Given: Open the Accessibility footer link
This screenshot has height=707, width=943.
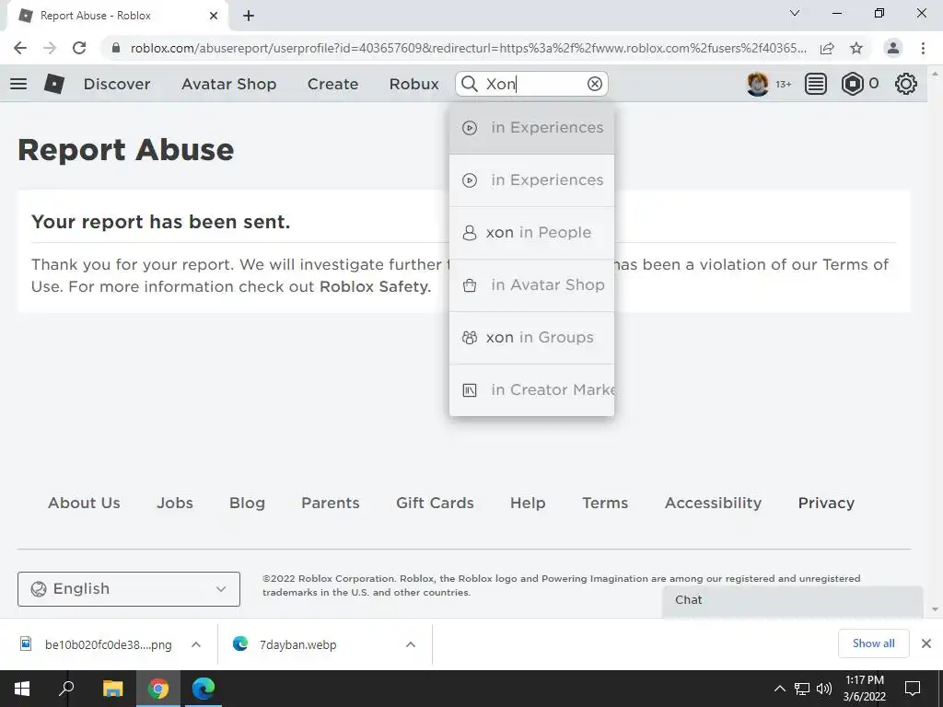Looking at the screenshot, I should click(714, 503).
